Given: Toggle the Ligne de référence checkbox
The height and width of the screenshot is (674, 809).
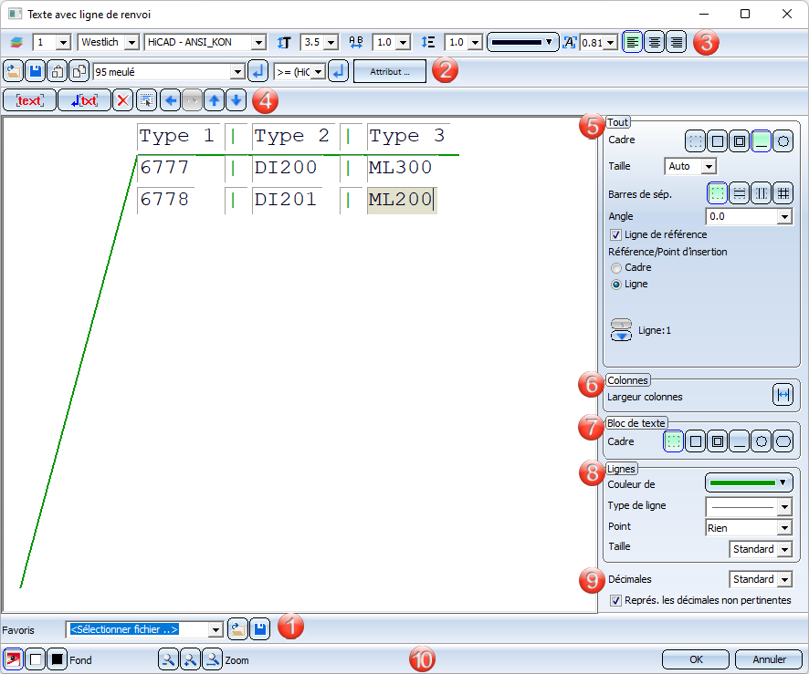Looking at the screenshot, I should (x=616, y=235).
